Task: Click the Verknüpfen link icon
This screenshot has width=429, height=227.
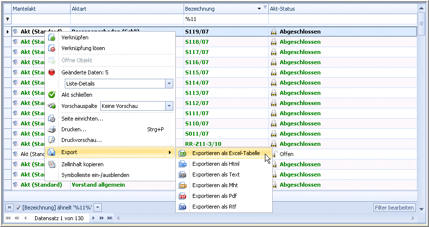Action: tap(52, 38)
